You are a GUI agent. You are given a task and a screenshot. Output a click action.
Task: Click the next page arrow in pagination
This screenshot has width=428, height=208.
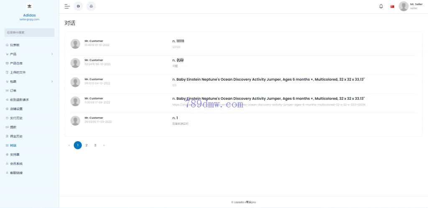click(x=104, y=145)
